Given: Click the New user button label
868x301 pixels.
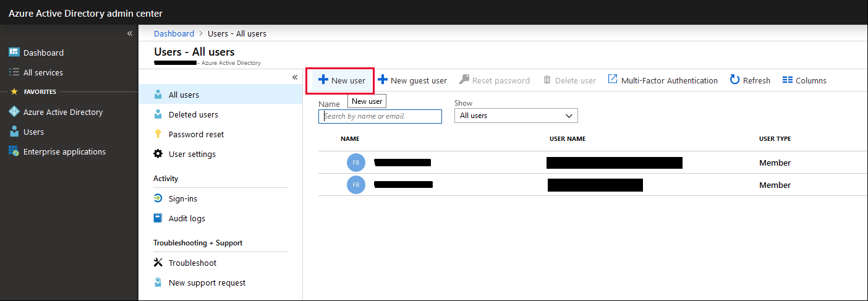Looking at the screenshot, I should (x=348, y=80).
